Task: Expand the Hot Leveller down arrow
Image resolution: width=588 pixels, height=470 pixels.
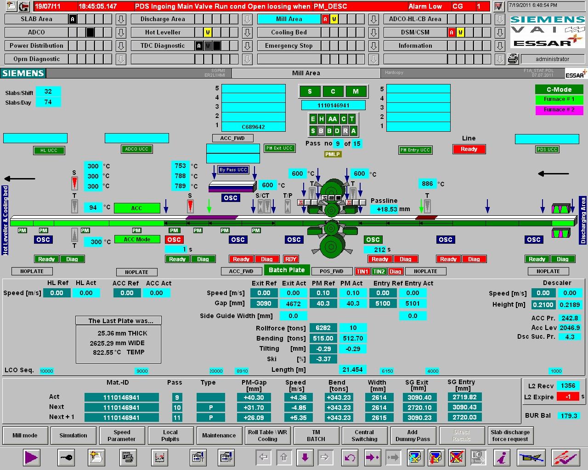Action: 247,33
